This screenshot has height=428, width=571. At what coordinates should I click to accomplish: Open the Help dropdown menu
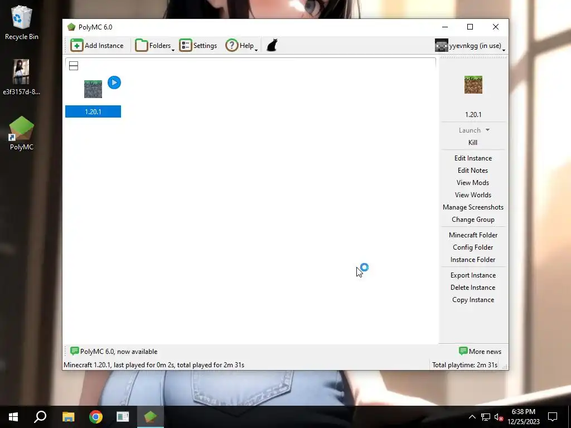pos(241,46)
